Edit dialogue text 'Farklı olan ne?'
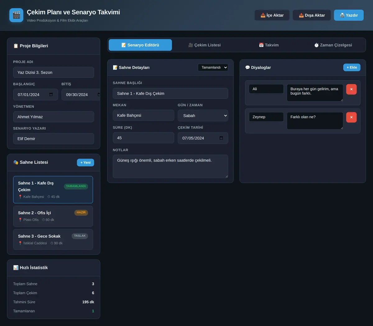The height and width of the screenshot is (326, 373). coord(315,121)
